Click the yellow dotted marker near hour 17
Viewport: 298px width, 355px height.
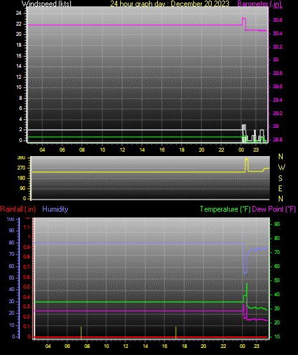(x=176, y=333)
